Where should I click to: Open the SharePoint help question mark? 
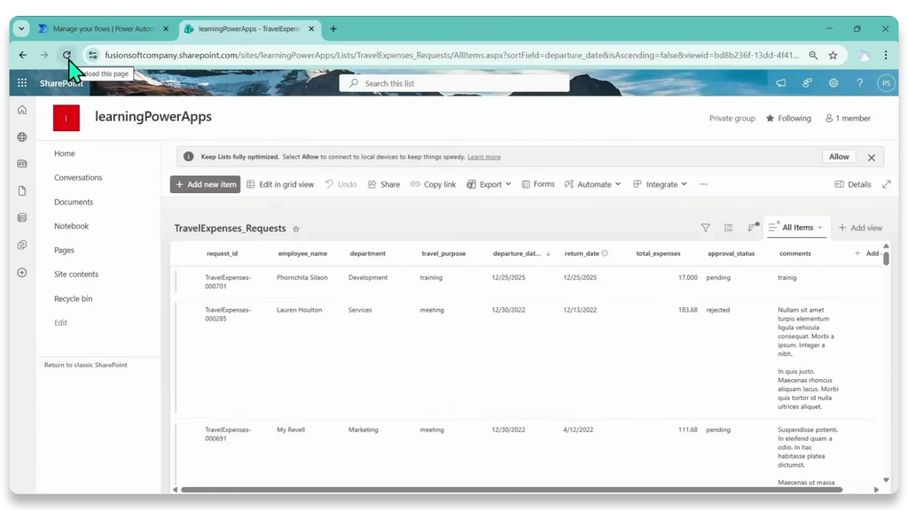click(859, 82)
